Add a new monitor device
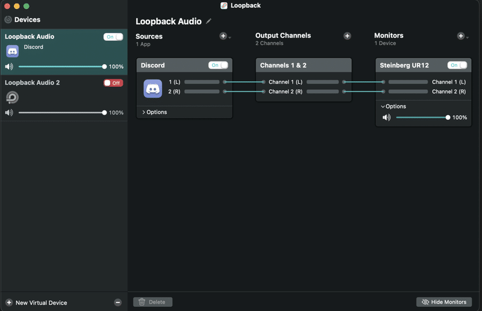Image resolution: width=482 pixels, height=311 pixels. pyautogui.click(x=460, y=36)
